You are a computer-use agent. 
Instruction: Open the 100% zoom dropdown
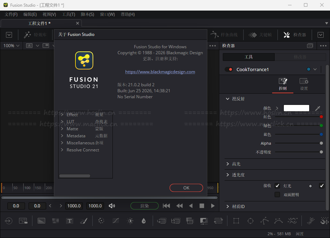[11, 46]
